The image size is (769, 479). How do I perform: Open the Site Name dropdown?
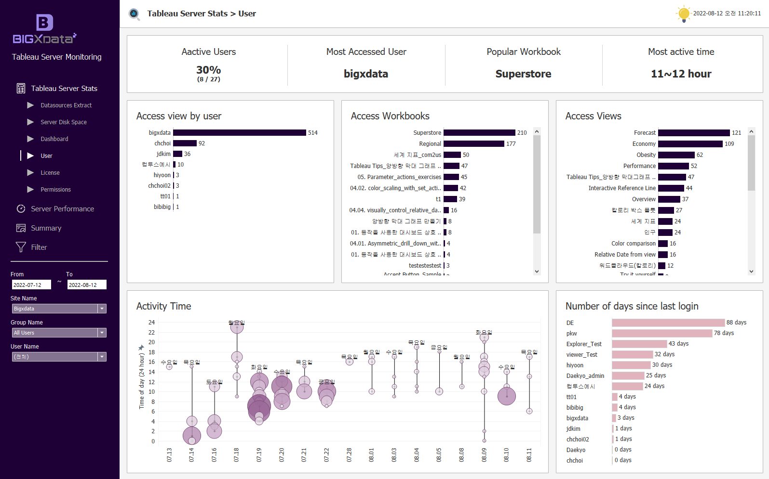(59, 309)
